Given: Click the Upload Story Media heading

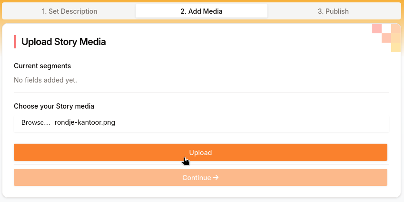Looking at the screenshot, I should click(x=63, y=42).
